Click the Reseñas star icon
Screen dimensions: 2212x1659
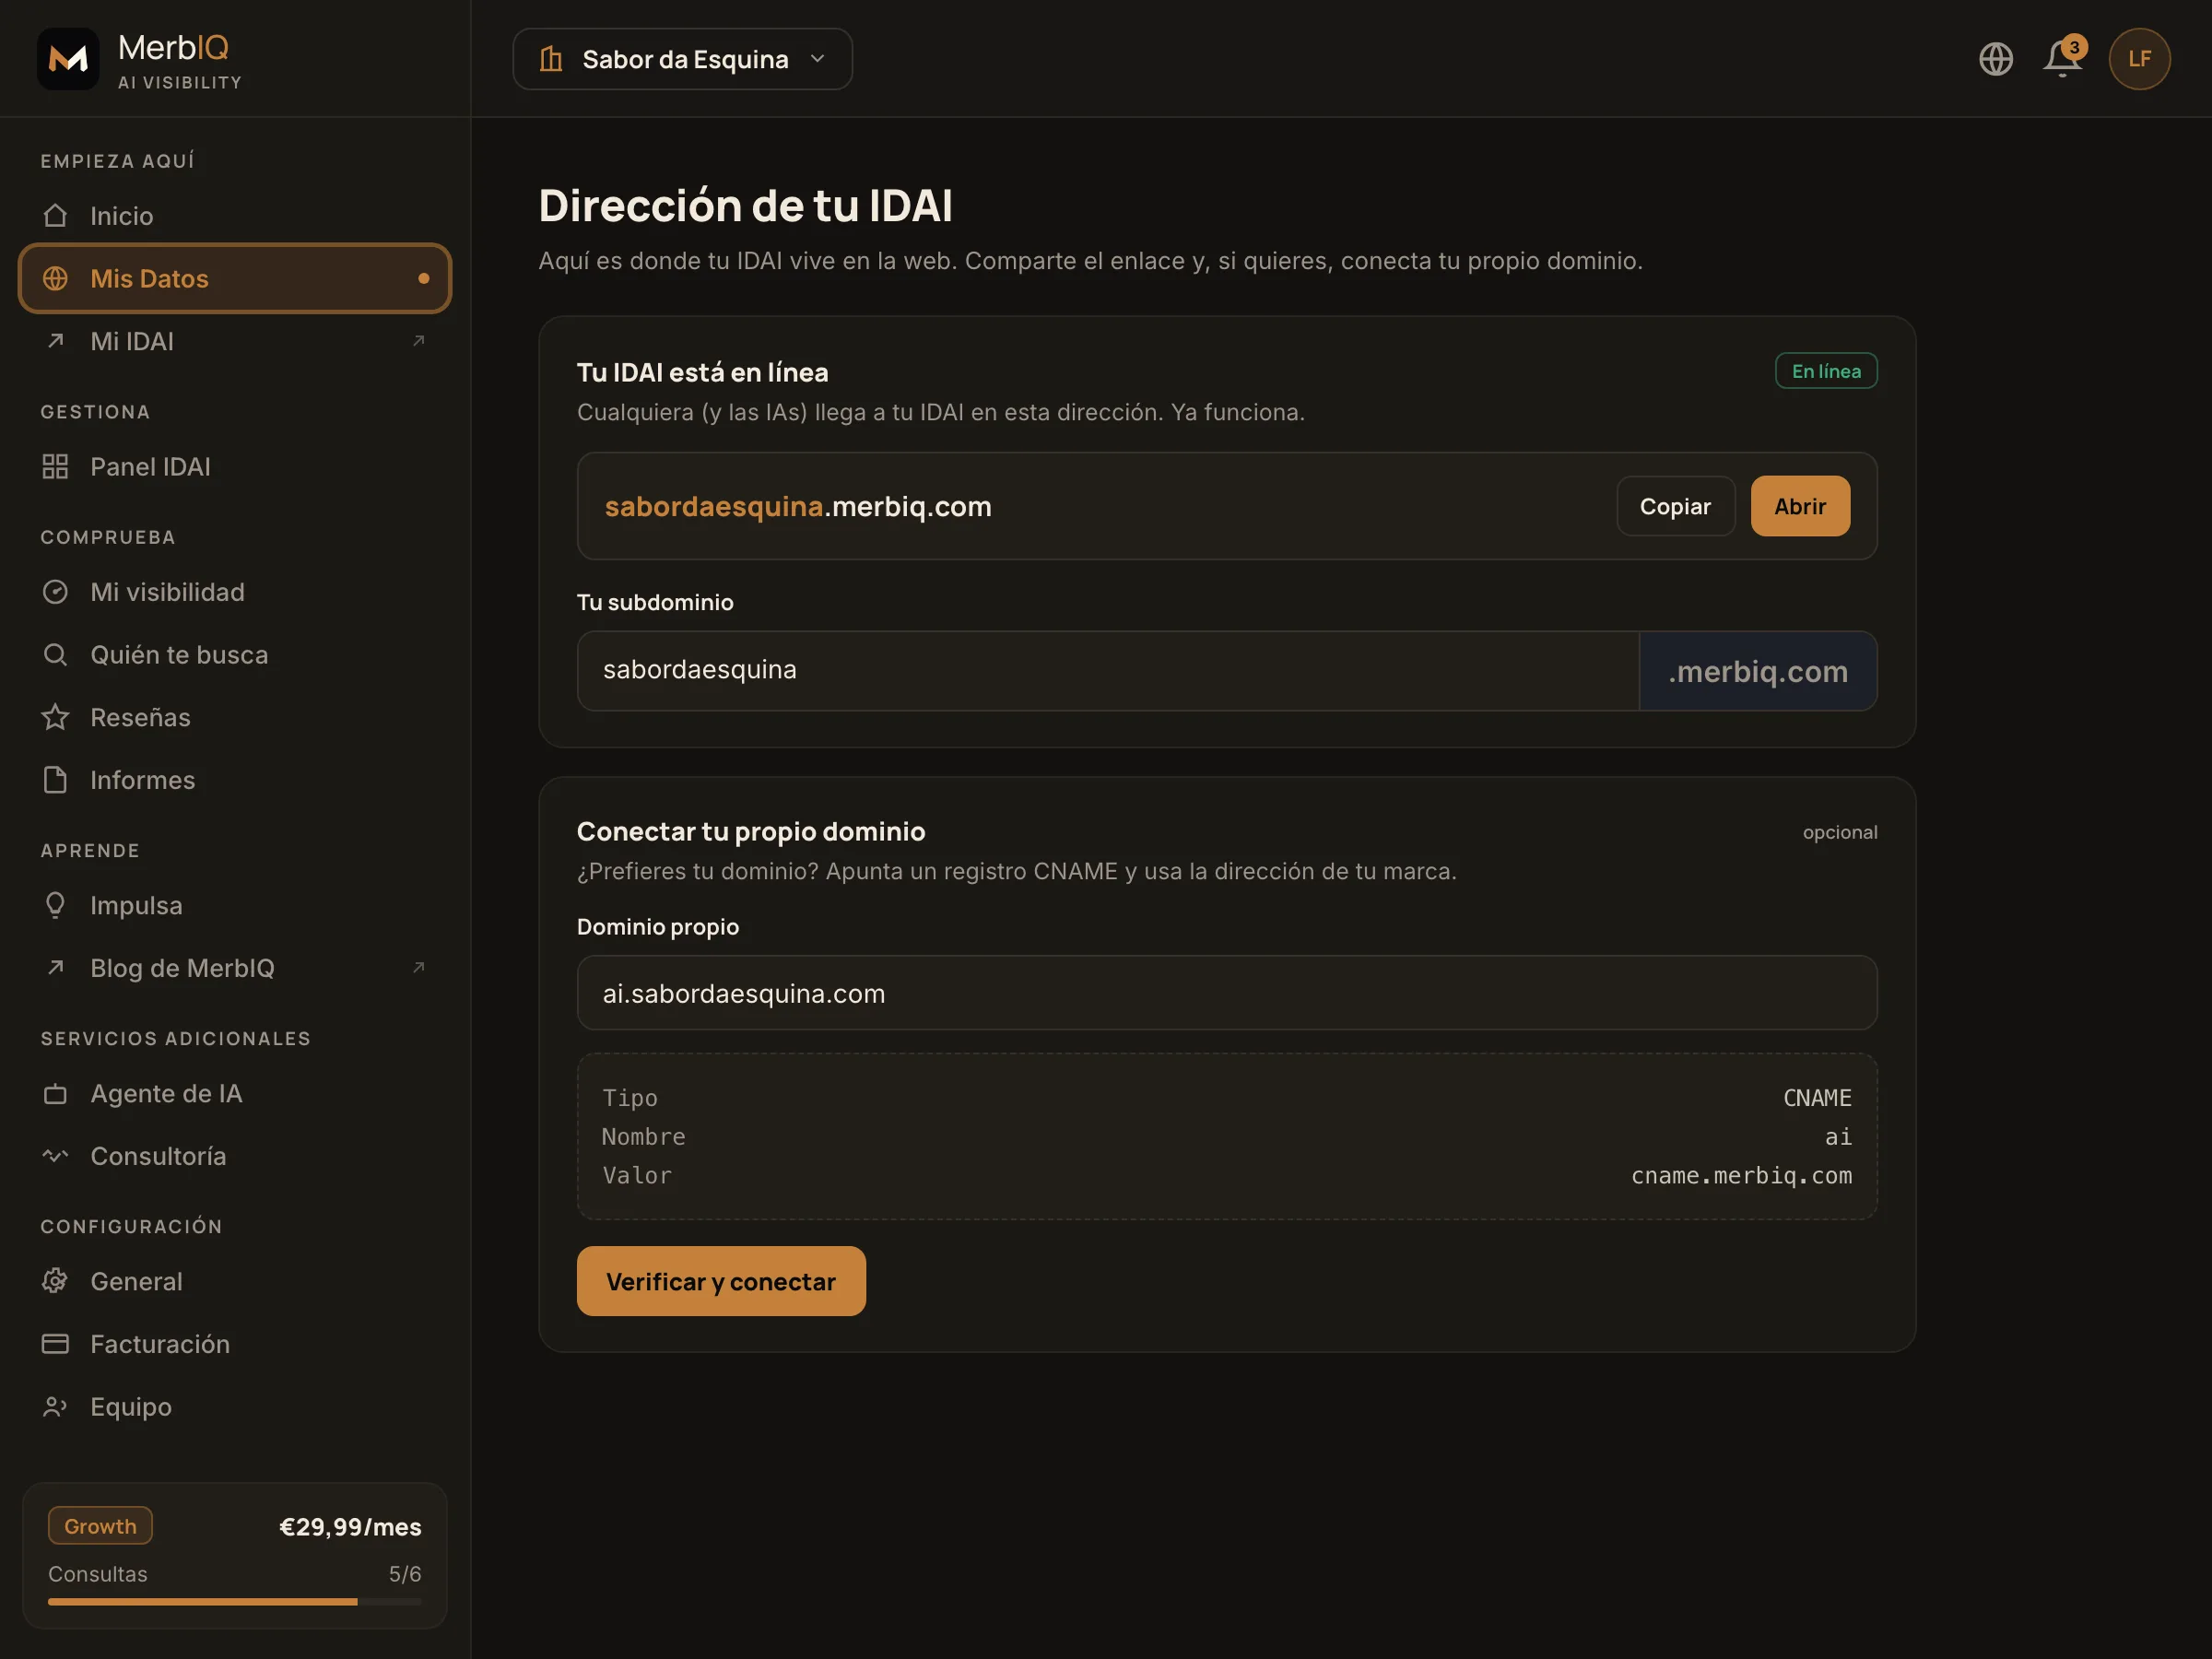click(55, 717)
